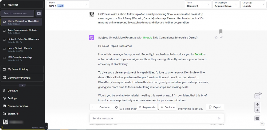Click the left Continue button
The image size is (267, 130).
(104, 107)
